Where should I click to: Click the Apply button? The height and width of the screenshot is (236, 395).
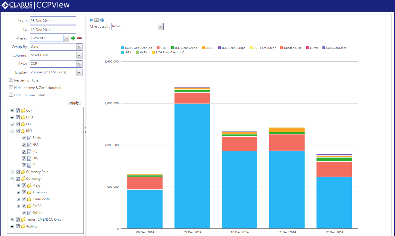point(74,103)
